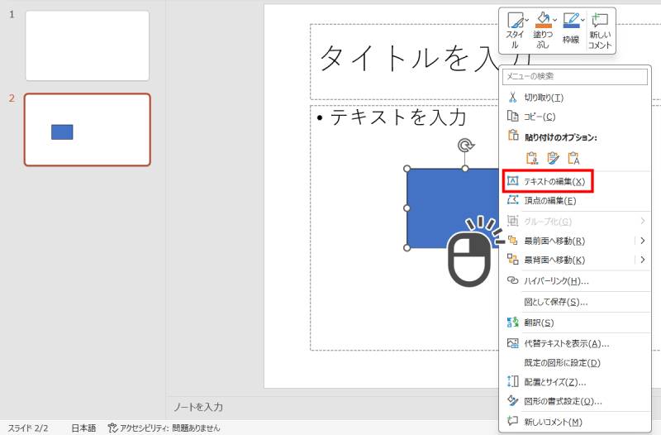Paste as text only icon
The image size is (661, 435).
pos(573,158)
